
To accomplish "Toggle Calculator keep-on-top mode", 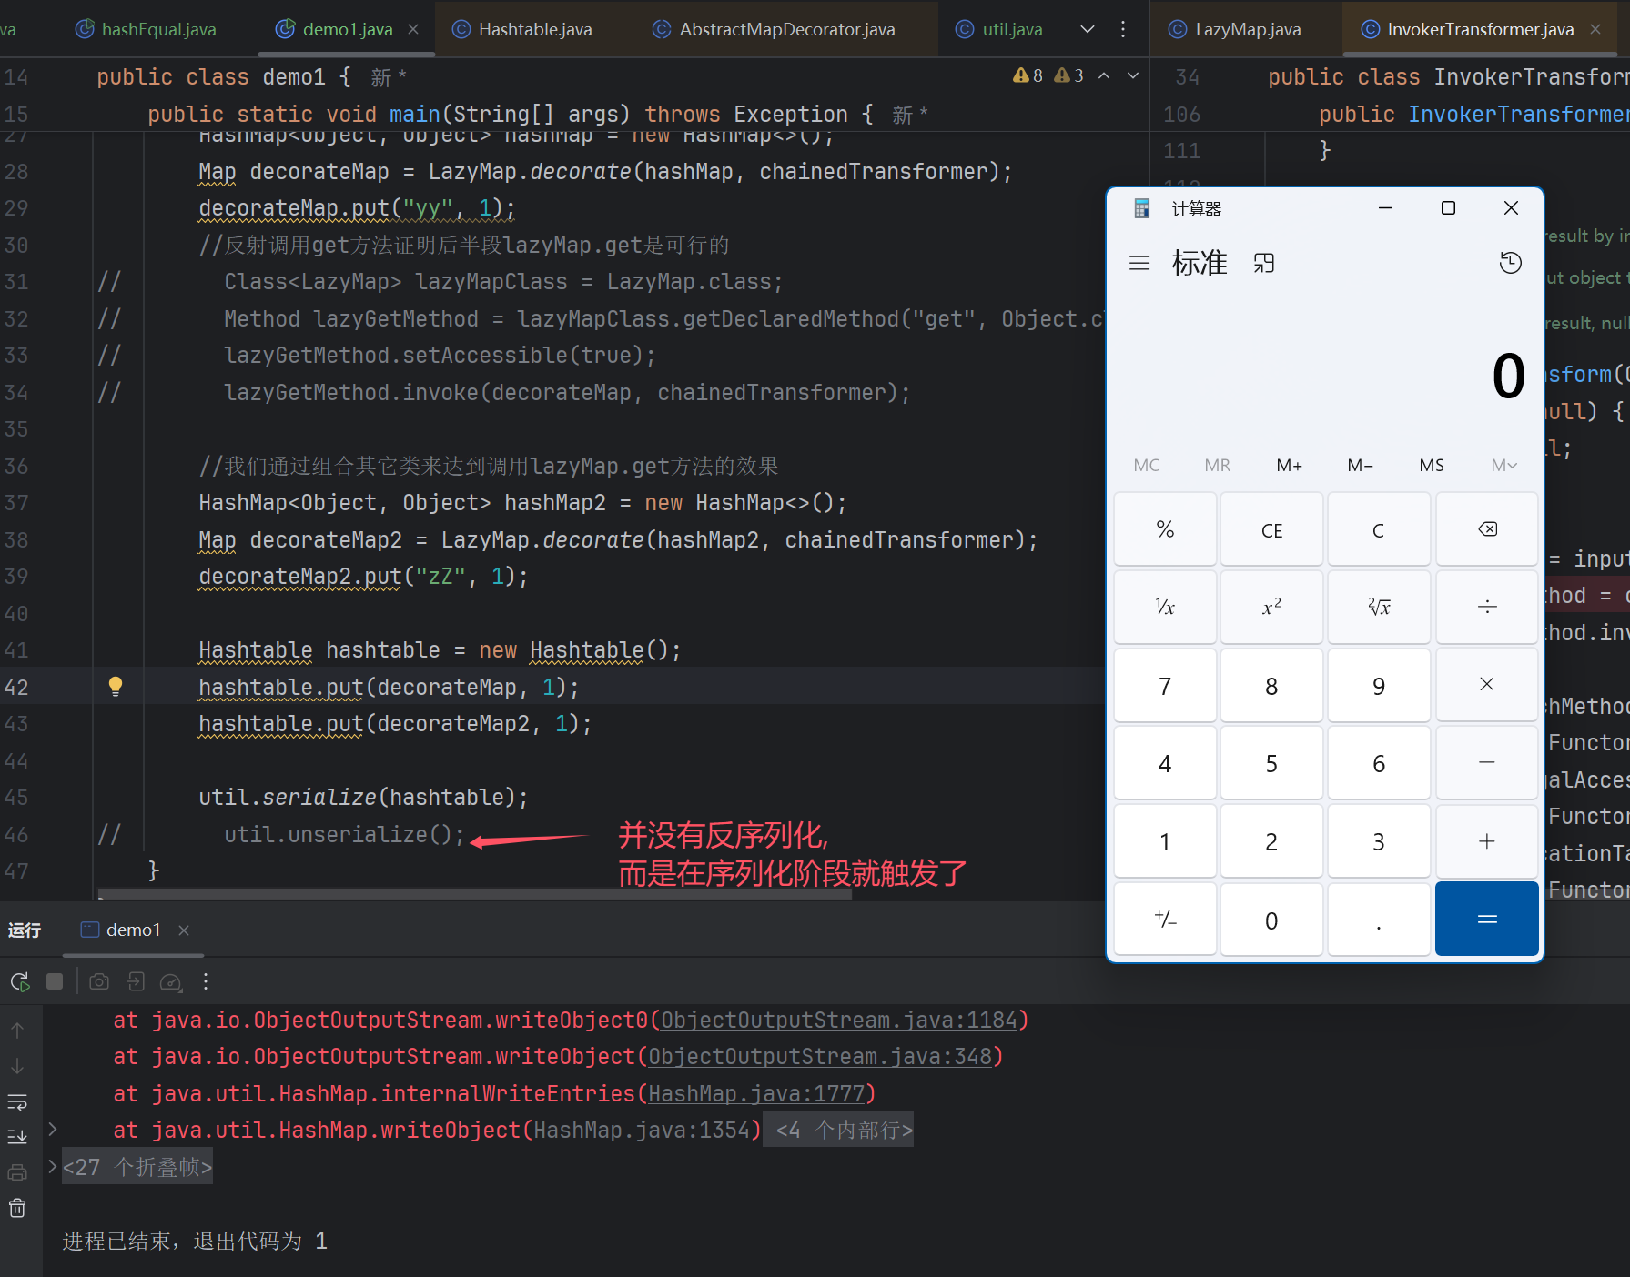I will click(x=1264, y=264).
